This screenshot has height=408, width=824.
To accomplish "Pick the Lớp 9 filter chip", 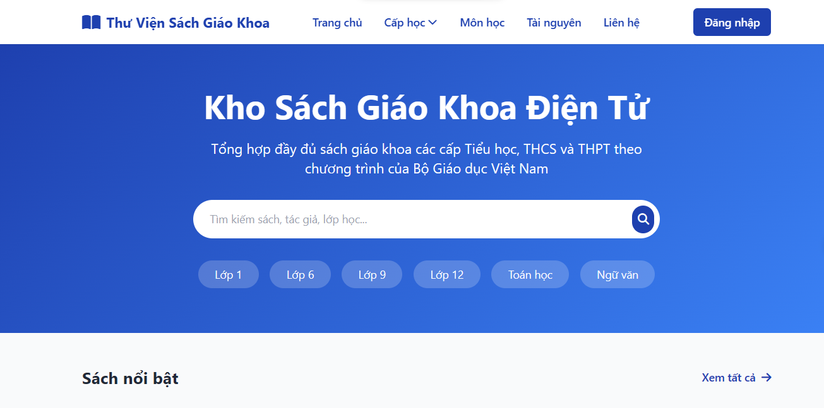I will (372, 274).
